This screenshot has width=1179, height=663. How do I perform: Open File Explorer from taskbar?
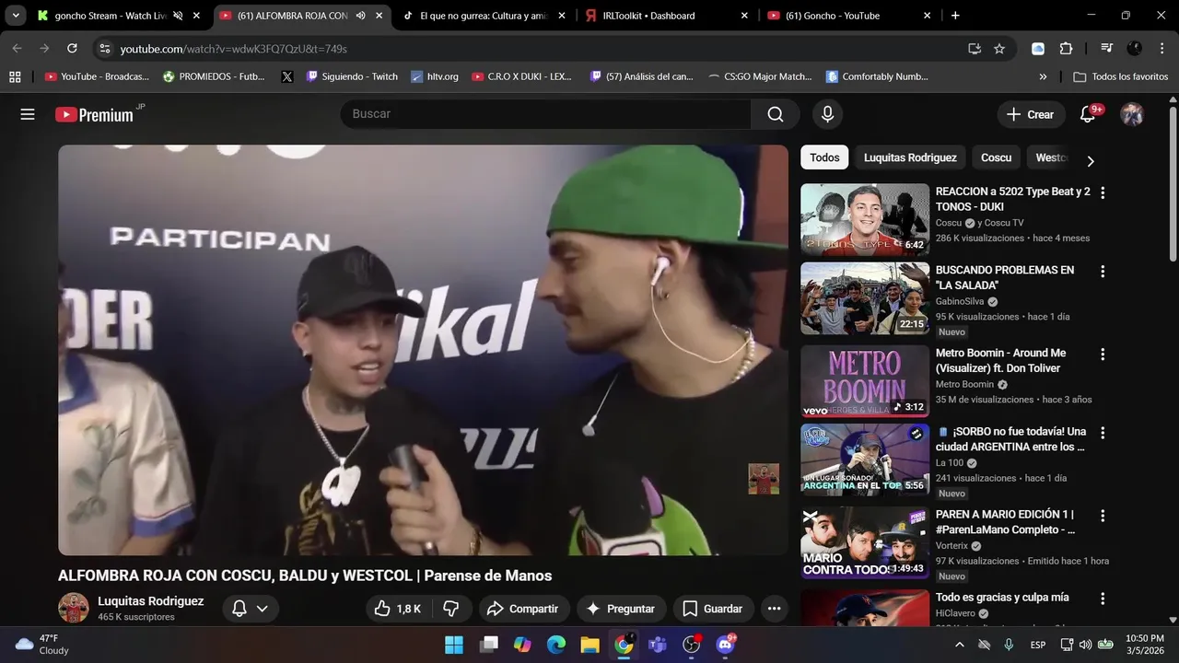589,645
